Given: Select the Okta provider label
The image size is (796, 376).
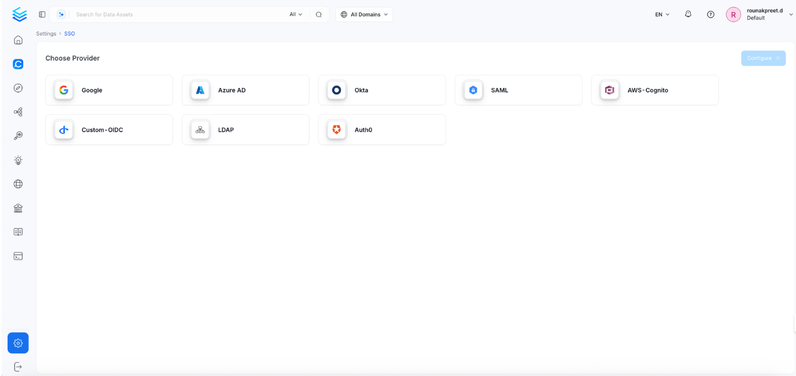Looking at the screenshot, I should (361, 90).
